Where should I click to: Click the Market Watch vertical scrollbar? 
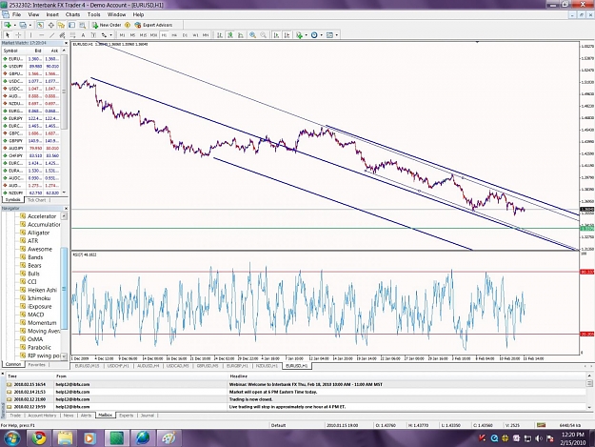64,122
